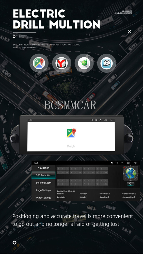This screenshot has width=143, height=254.
Task: Click the ELECTRIC DRILL MULTION heading
Action: [x=56, y=19]
